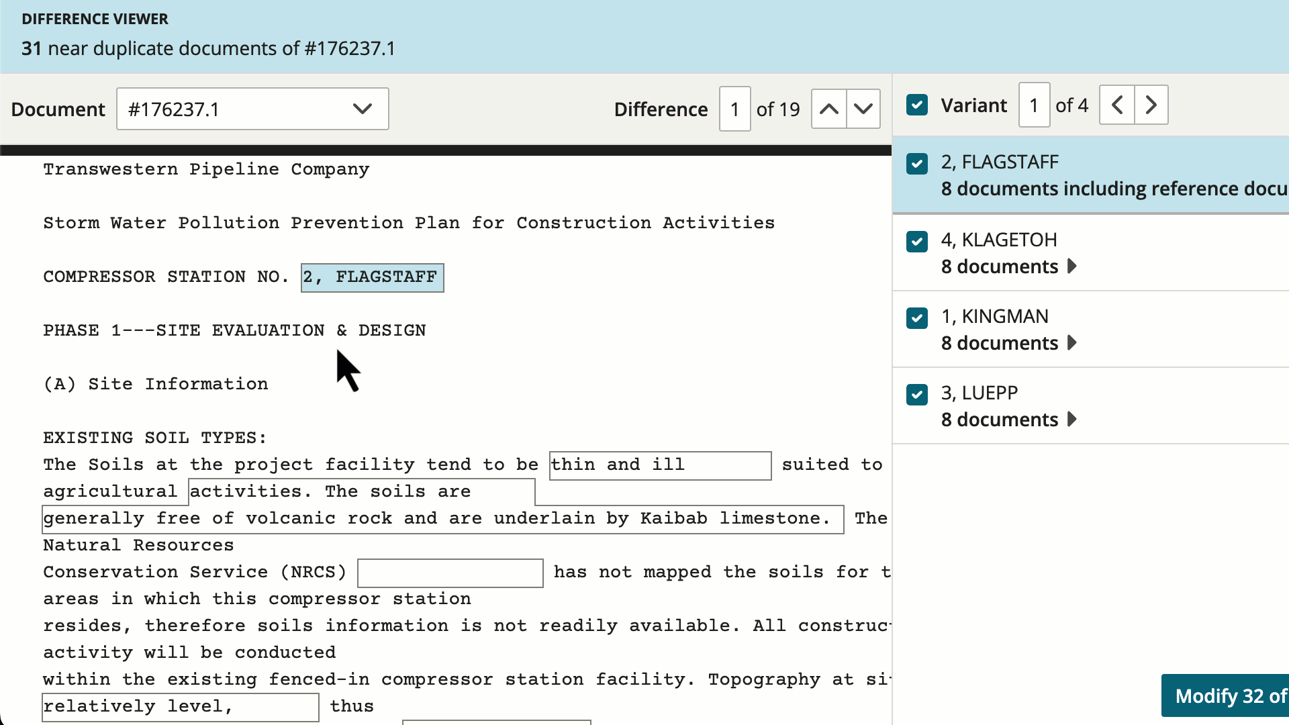Click the Difference number input field
Image resolution: width=1289 pixels, height=725 pixels.
(734, 109)
